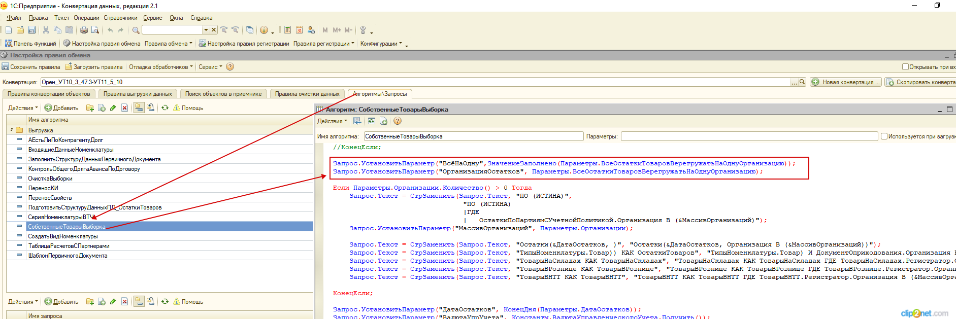Screen dimensions: 956x319
Task: Open the 'Конфигурации' dropdown
Action: point(381,44)
